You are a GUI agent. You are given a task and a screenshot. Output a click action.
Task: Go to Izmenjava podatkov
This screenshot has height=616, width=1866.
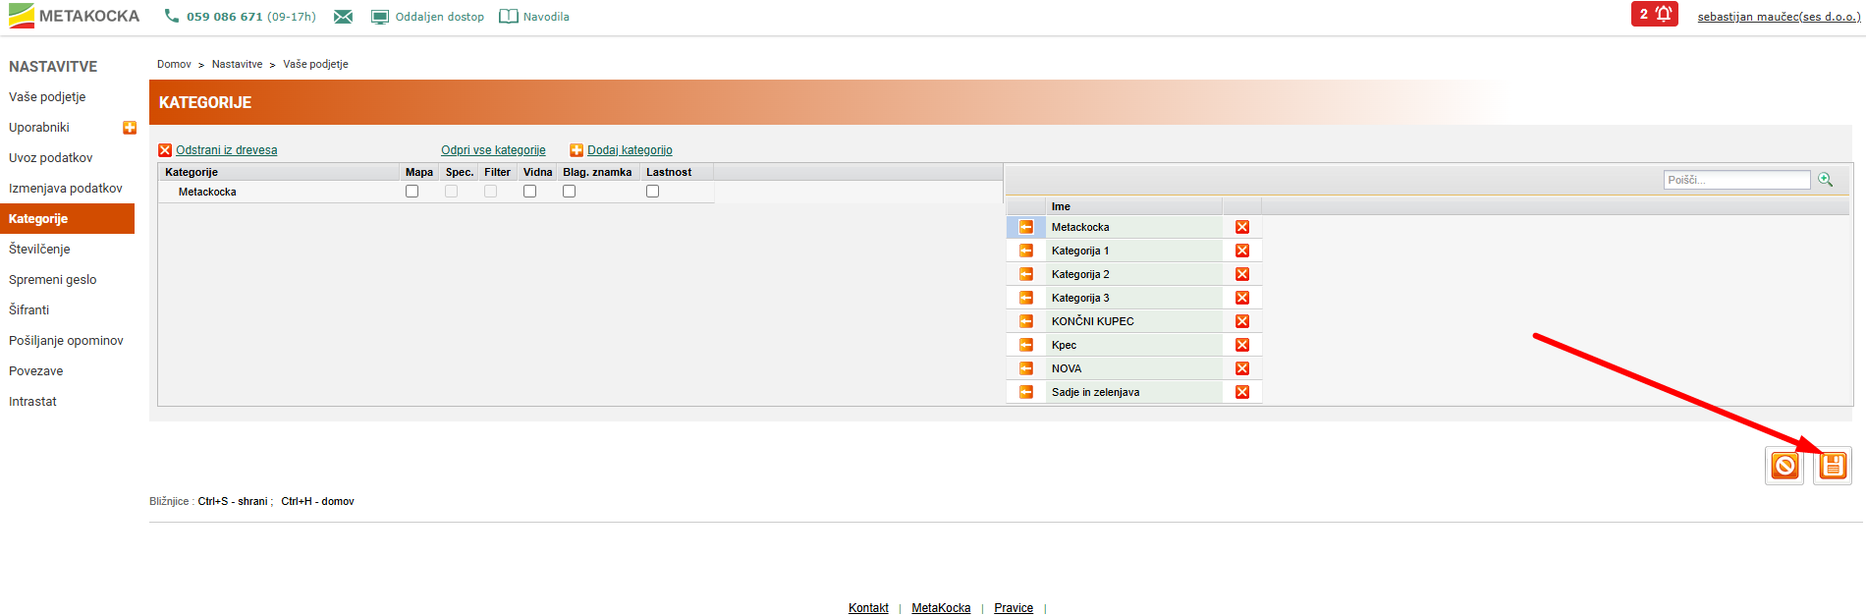point(66,189)
